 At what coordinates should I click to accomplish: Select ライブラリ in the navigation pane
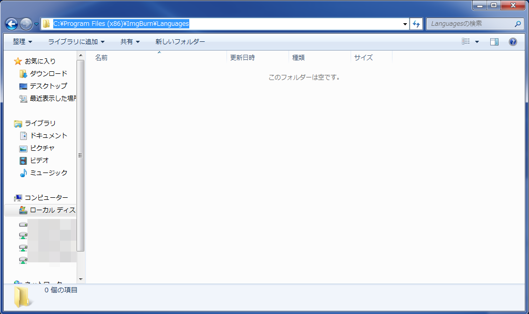tap(40, 123)
